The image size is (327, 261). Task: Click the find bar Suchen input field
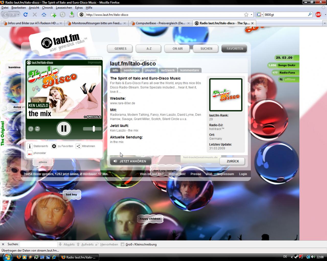point(38,244)
